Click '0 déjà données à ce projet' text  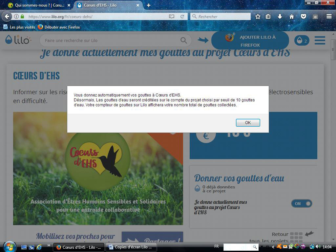219,189
